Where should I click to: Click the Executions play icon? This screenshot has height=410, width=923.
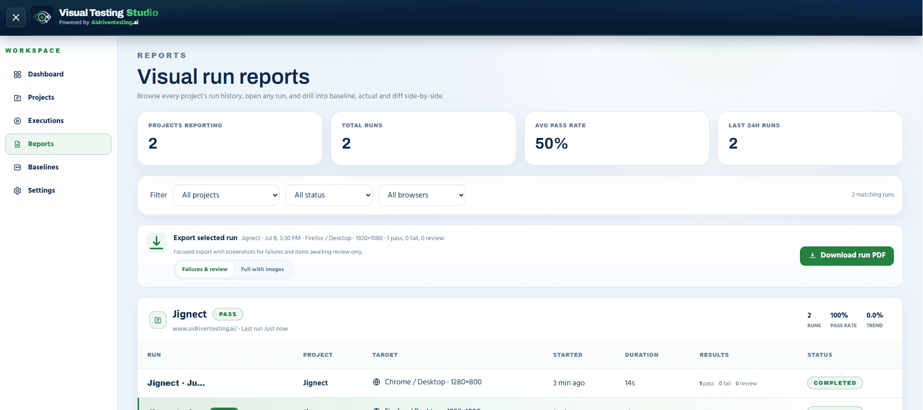tap(17, 121)
